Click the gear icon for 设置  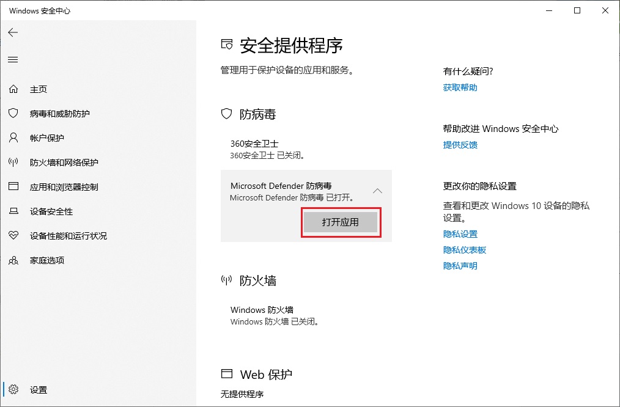click(13, 389)
